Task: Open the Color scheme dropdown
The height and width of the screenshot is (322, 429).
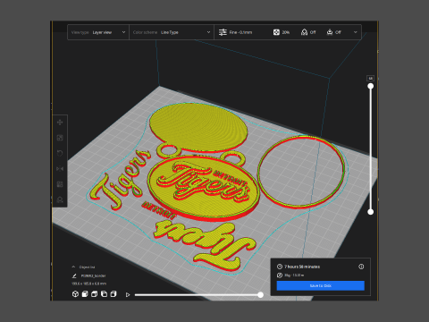Action: 172,32
